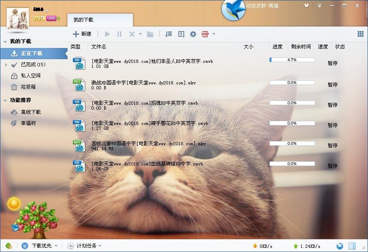Sort by 大小 column header
This screenshot has width=368, height=252.
248,47
